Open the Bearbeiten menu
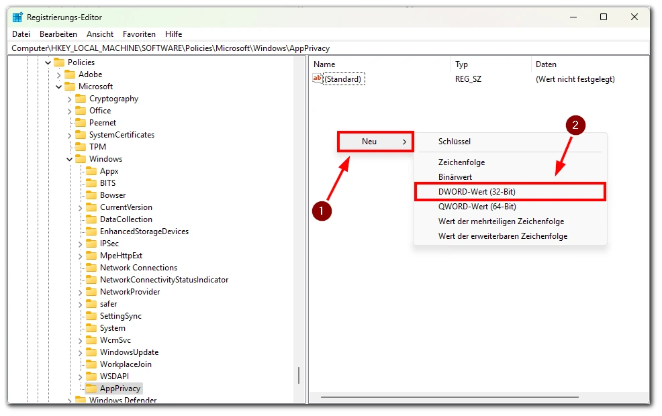The image size is (662, 416). [x=58, y=34]
